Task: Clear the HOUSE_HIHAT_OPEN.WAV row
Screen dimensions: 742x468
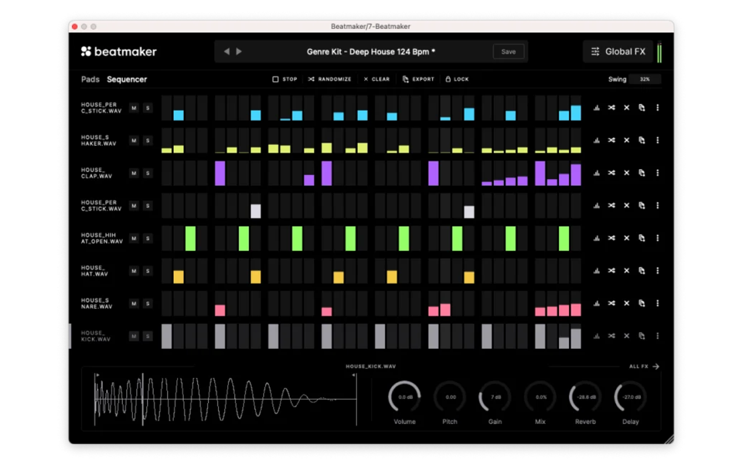Action: (x=627, y=238)
